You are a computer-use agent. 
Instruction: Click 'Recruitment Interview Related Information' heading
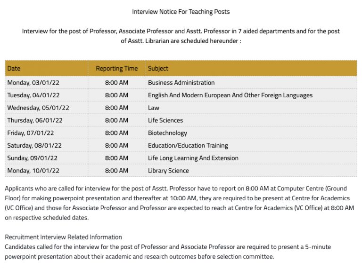point(63,237)
